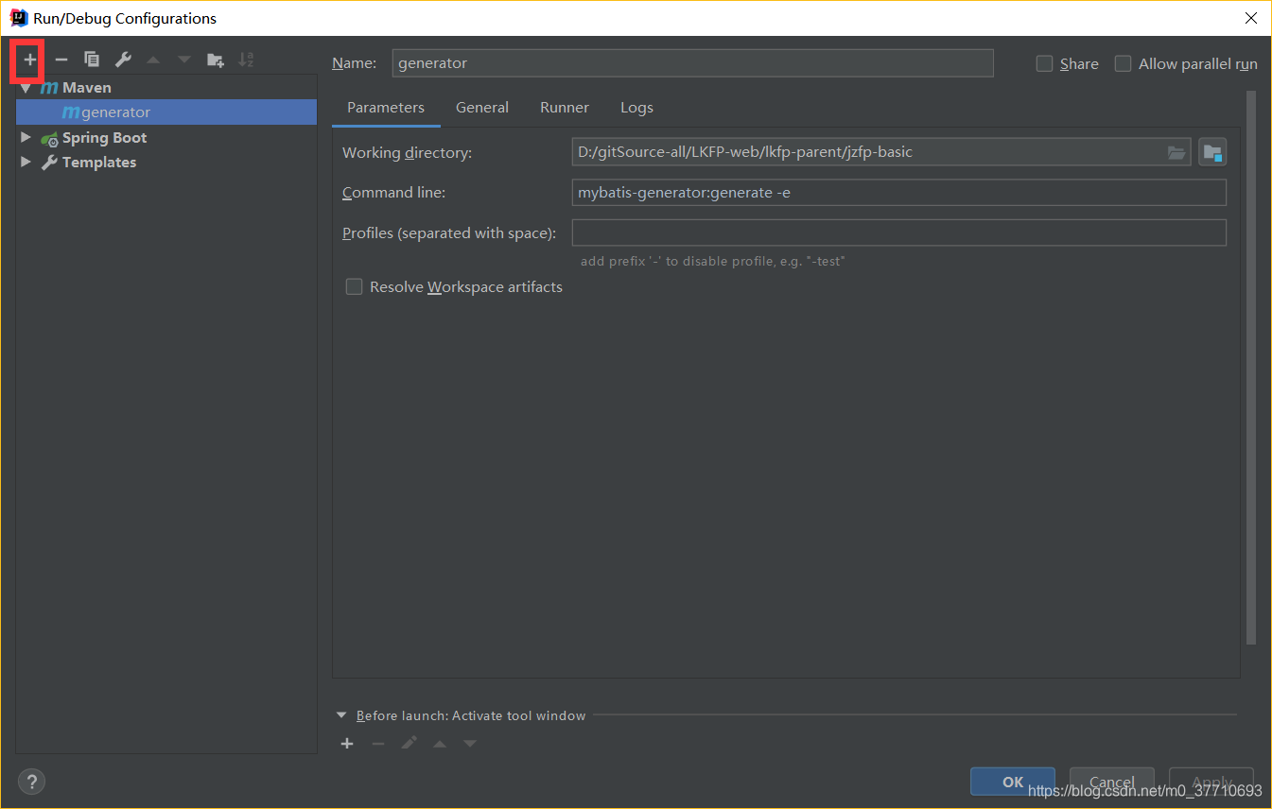This screenshot has height=809, width=1272.
Task: Click the Cancel button
Action: 1112,782
